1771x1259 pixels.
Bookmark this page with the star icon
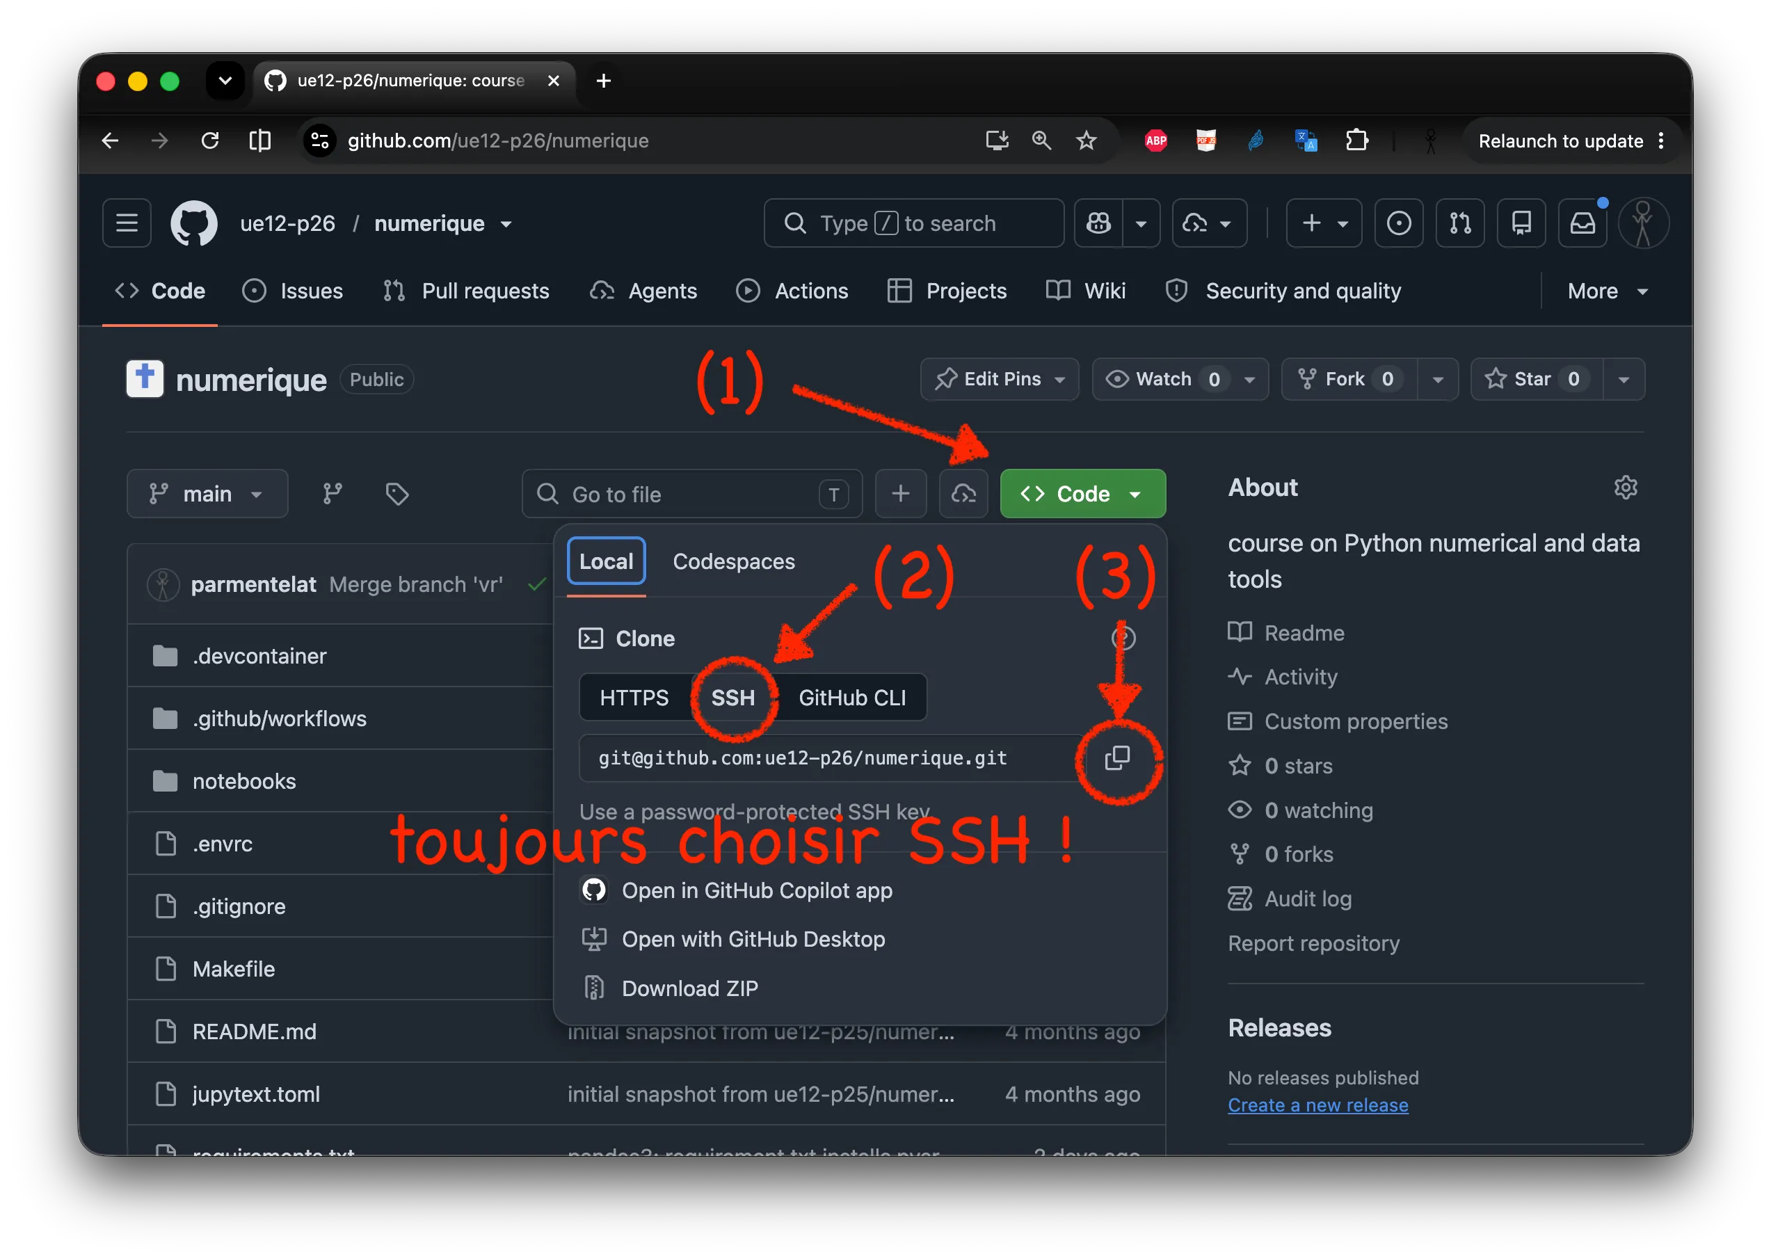(1086, 141)
